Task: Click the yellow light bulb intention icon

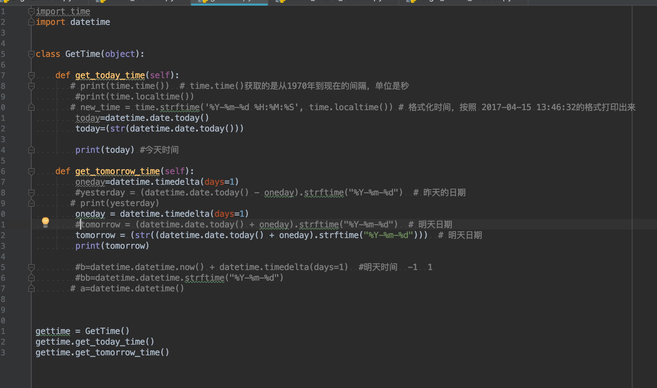Action: (x=45, y=222)
